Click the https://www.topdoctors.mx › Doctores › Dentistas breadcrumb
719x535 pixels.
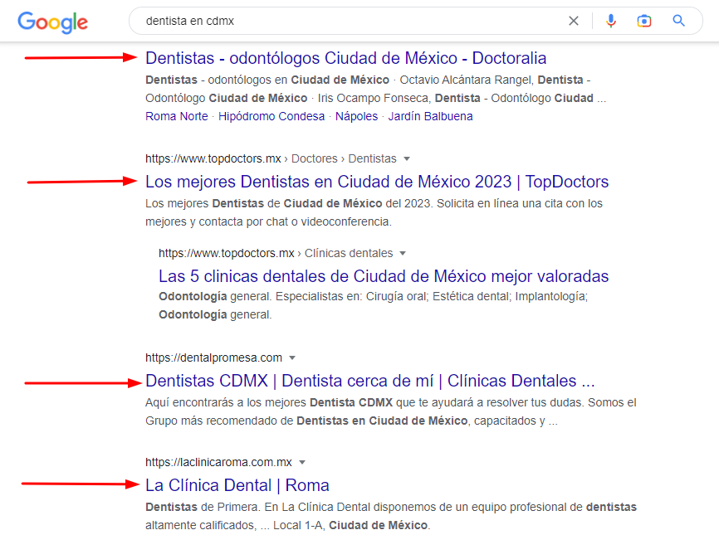(271, 158)
